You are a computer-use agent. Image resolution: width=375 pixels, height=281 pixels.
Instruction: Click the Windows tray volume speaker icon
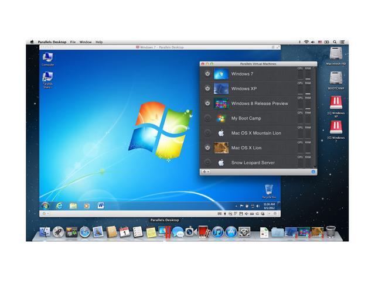point(258,206)
